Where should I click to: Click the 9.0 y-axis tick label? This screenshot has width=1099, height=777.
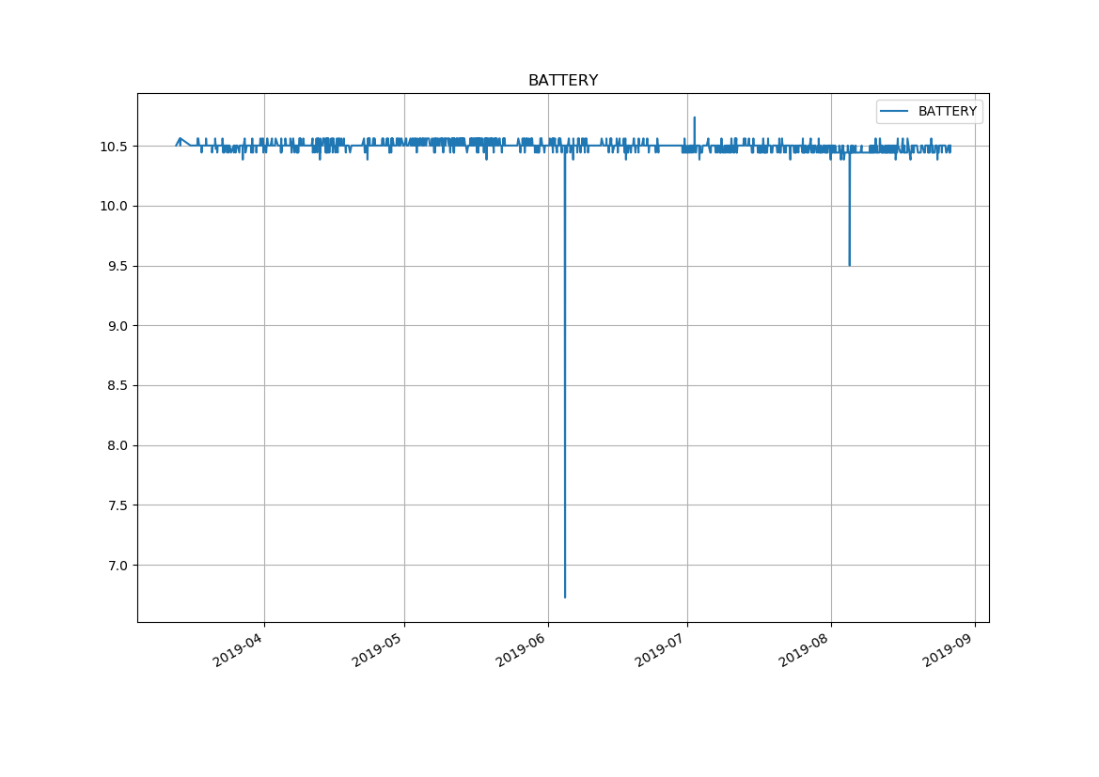tap(117, 326)
